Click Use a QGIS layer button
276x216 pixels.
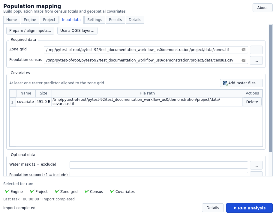77,31
